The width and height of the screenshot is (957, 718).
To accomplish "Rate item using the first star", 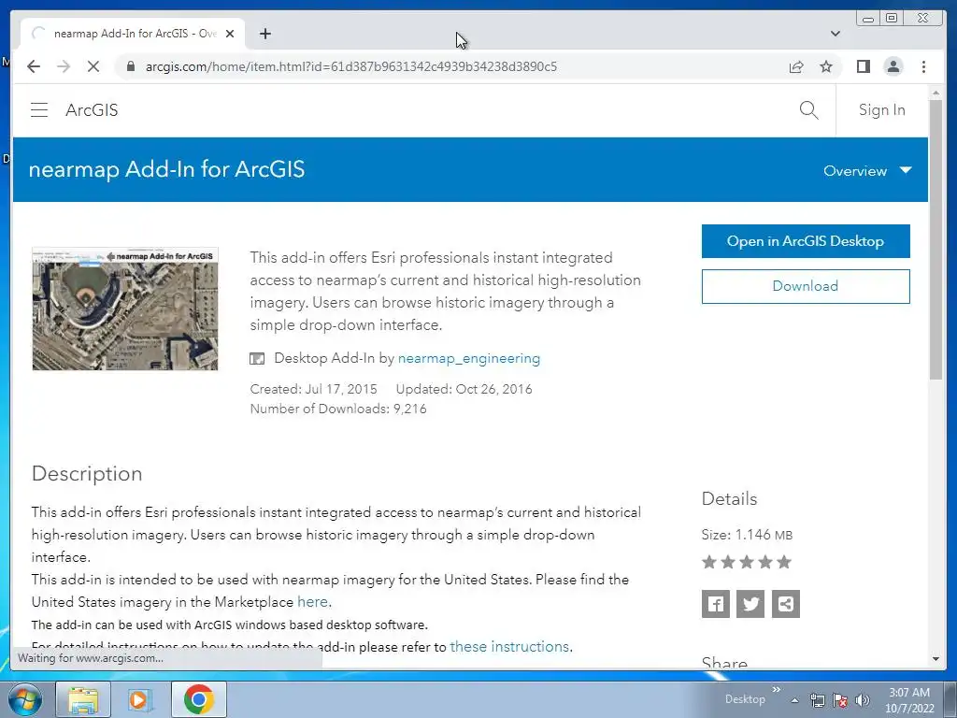I will coord(709,562).
